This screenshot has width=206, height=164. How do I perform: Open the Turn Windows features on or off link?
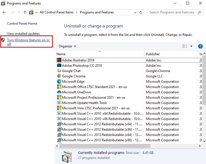(28, 42)
